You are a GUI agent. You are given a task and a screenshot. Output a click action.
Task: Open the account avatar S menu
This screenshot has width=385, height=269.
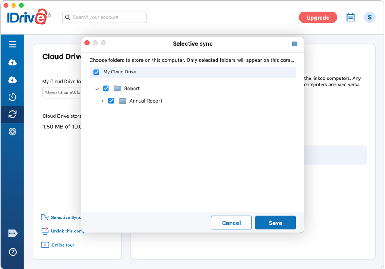tap(370, 18)
